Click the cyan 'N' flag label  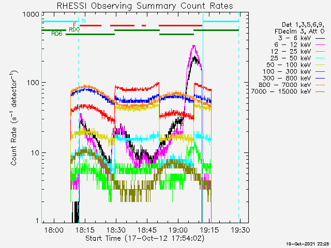tap(84, 21)
